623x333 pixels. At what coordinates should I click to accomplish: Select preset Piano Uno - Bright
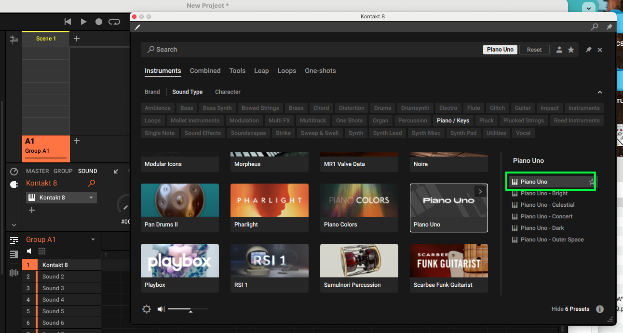point(544,193)
